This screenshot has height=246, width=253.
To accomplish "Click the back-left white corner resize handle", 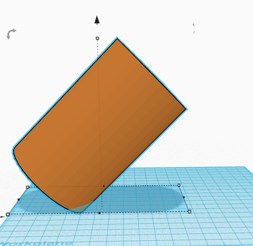I will point(28,187).
